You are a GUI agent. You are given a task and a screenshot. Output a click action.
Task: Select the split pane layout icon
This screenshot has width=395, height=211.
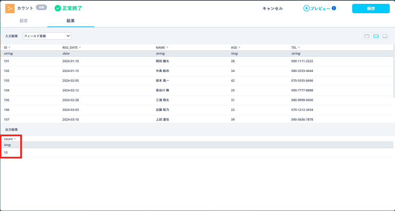pyautogui.click(x=376, y=36)
